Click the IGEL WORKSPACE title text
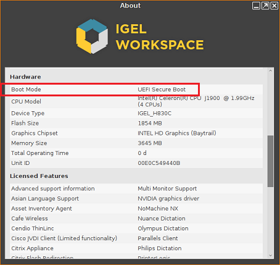The width and height of the screenshot is (280, 265). pyautogui.click(x=160, y=36)
